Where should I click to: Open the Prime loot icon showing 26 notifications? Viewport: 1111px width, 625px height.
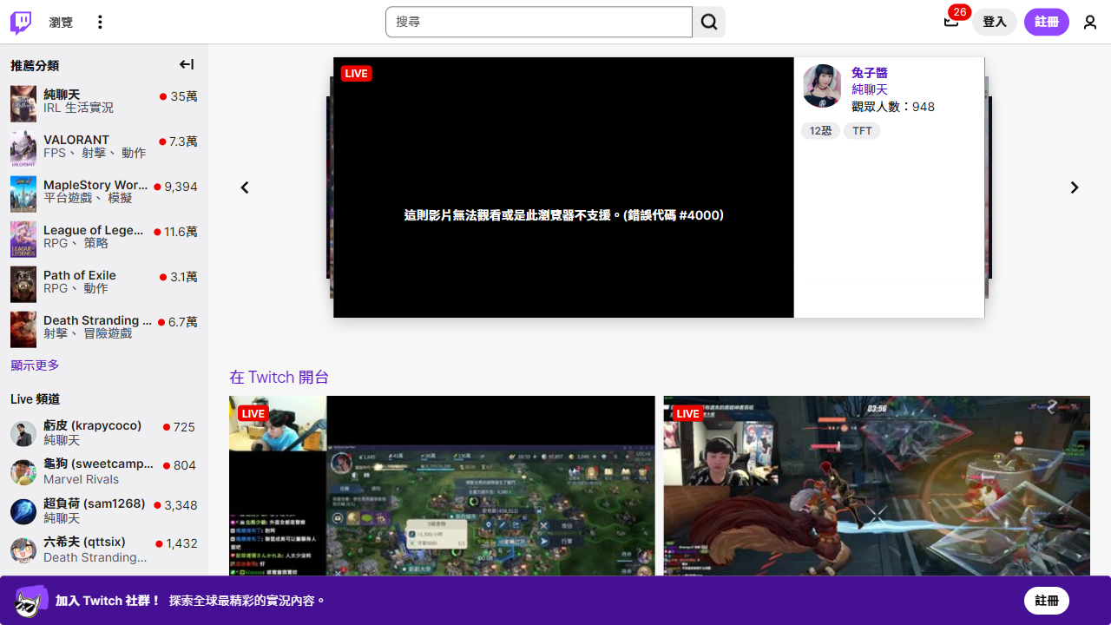pos(950,22)
